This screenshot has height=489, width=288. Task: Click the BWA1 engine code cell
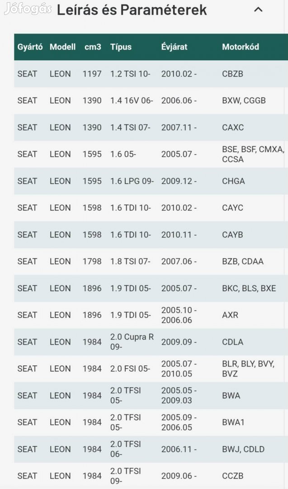click(x=233, y=422)
